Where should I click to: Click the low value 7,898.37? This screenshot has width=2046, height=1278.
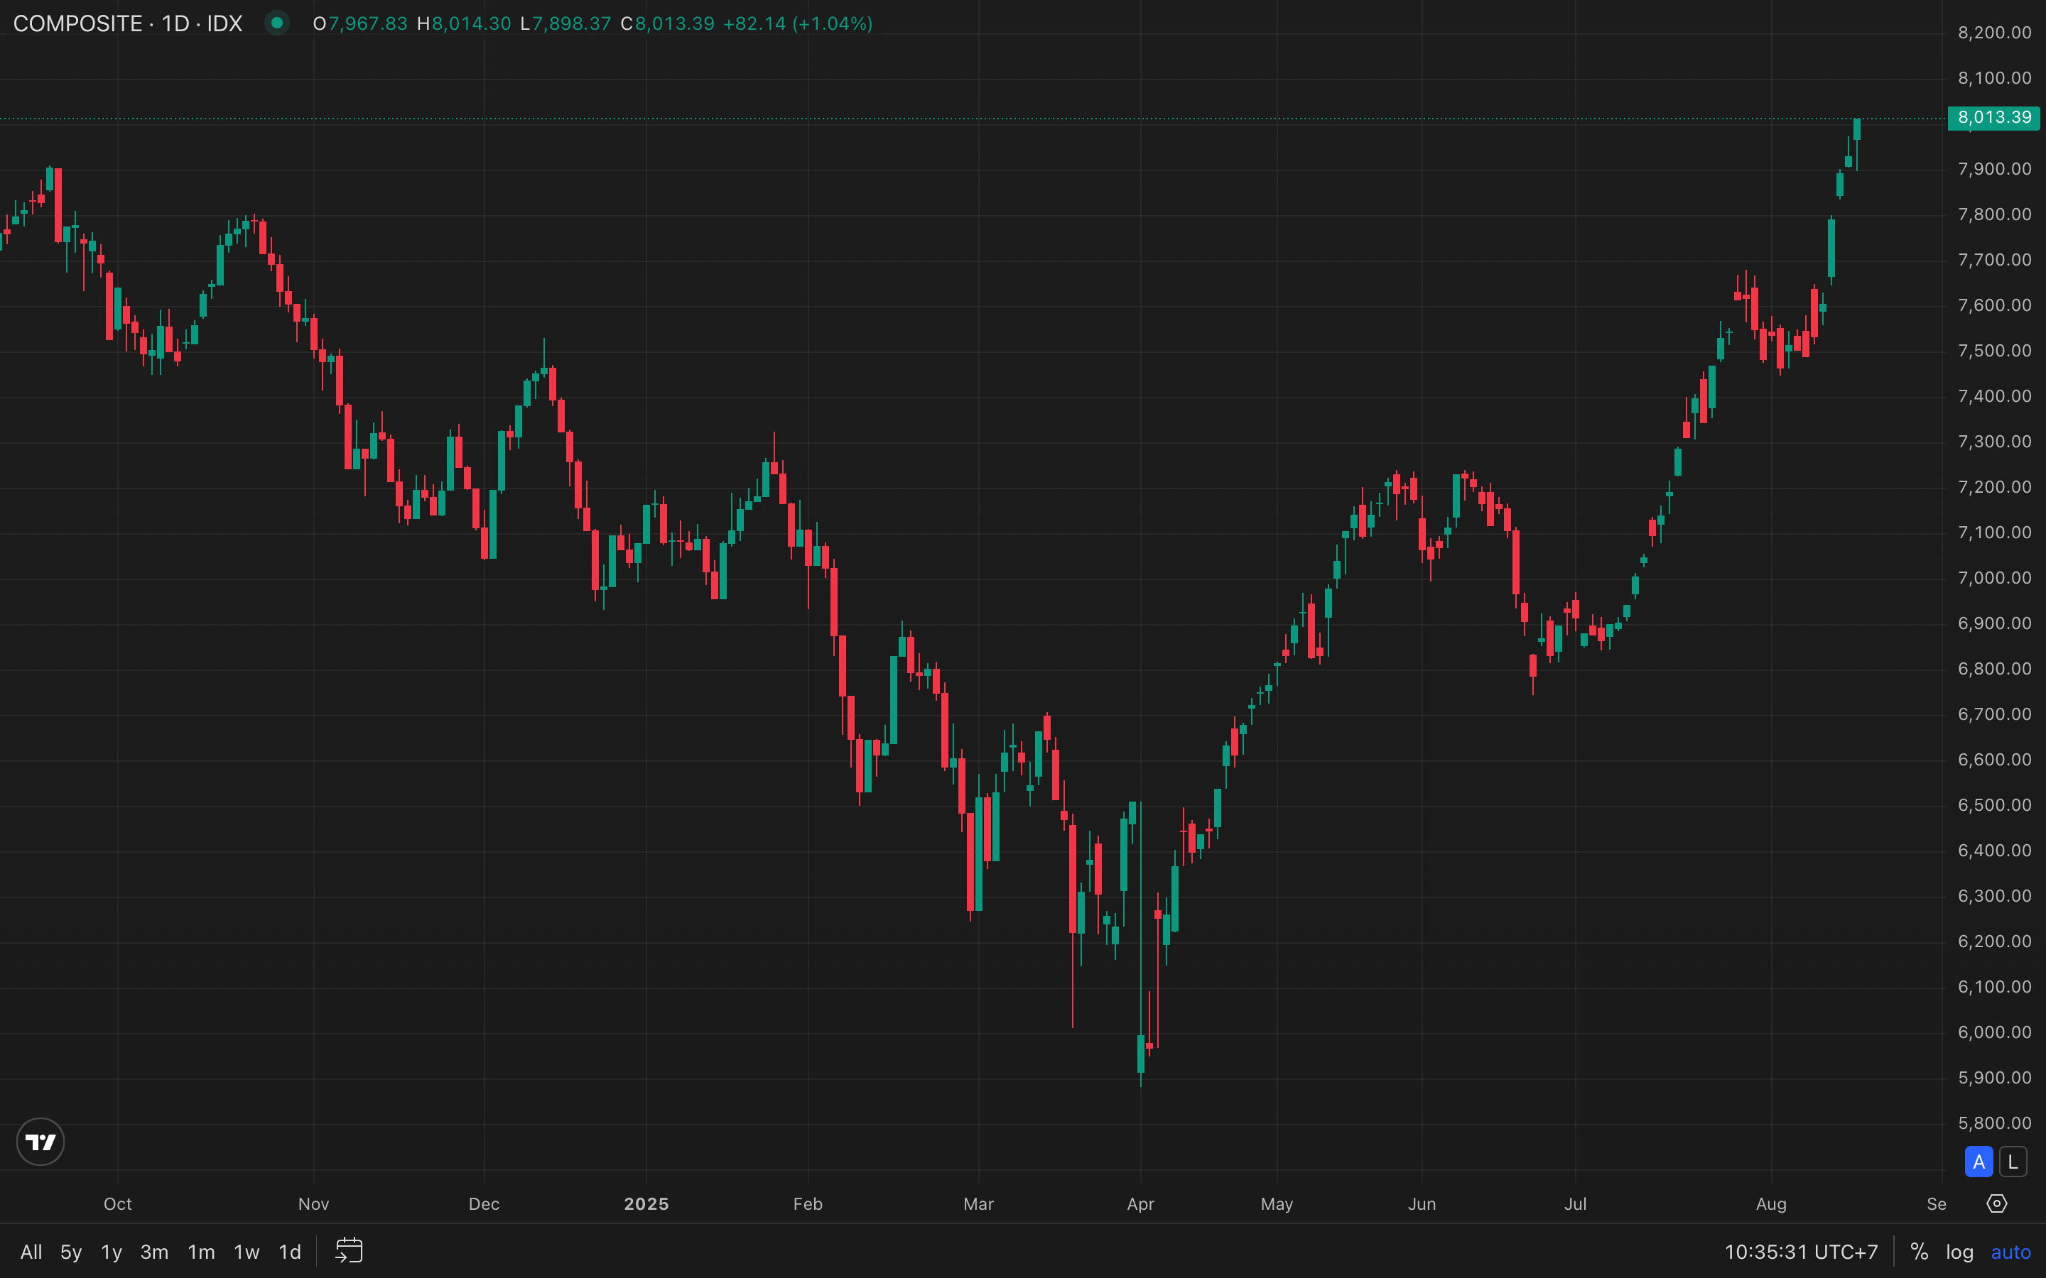570,23
